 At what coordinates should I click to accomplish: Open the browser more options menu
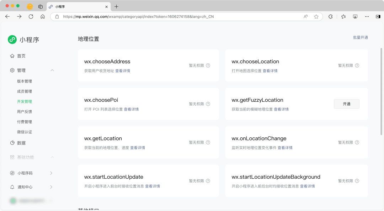(367, 17)
